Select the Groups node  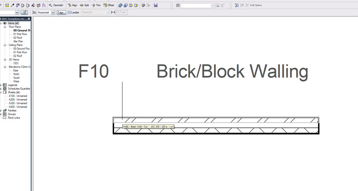[x=12, y=114]
